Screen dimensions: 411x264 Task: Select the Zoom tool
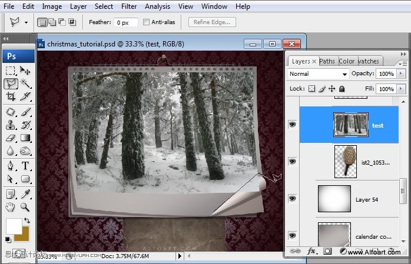click(x=25, y=207)
